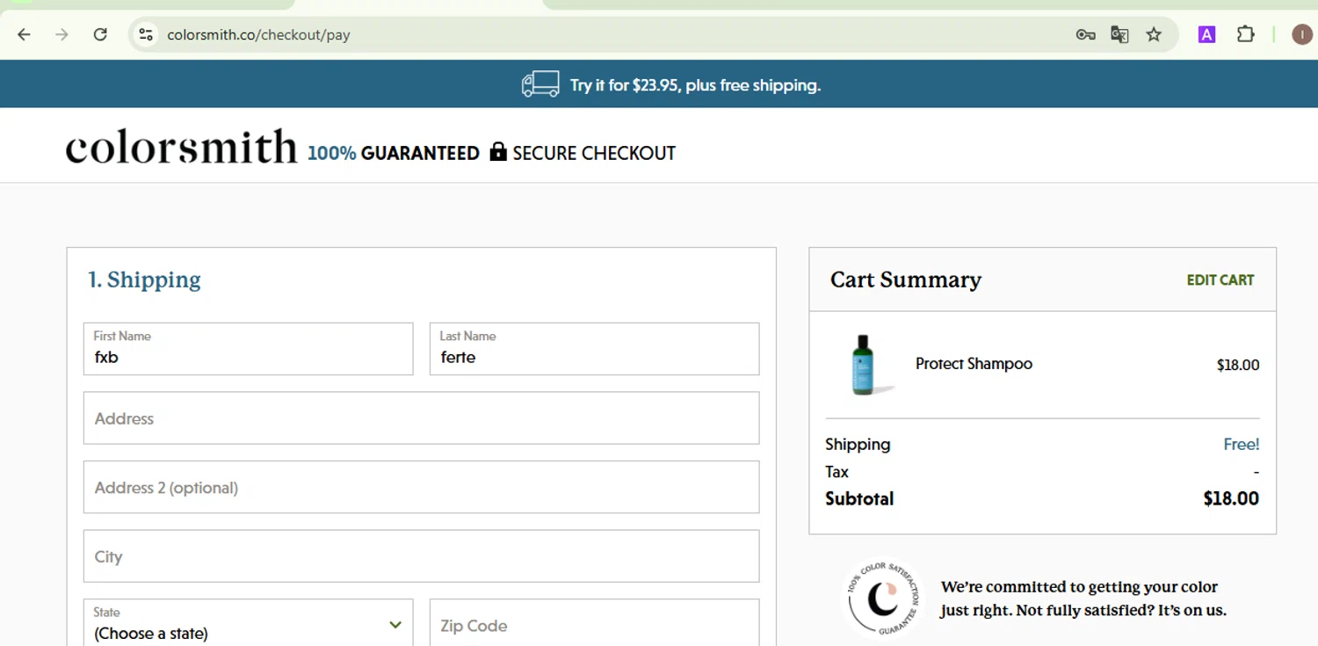Screen dimensions: 1318x646
Task: Click the browser forward arrow
Action: [62, 34]
